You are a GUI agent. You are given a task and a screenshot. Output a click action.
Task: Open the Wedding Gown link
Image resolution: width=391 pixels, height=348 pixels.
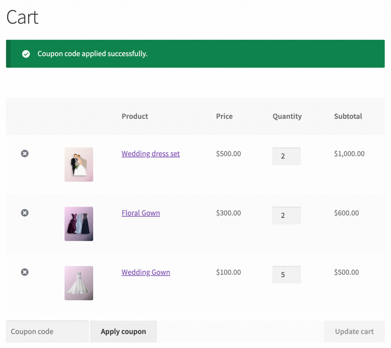pos(146,272)
